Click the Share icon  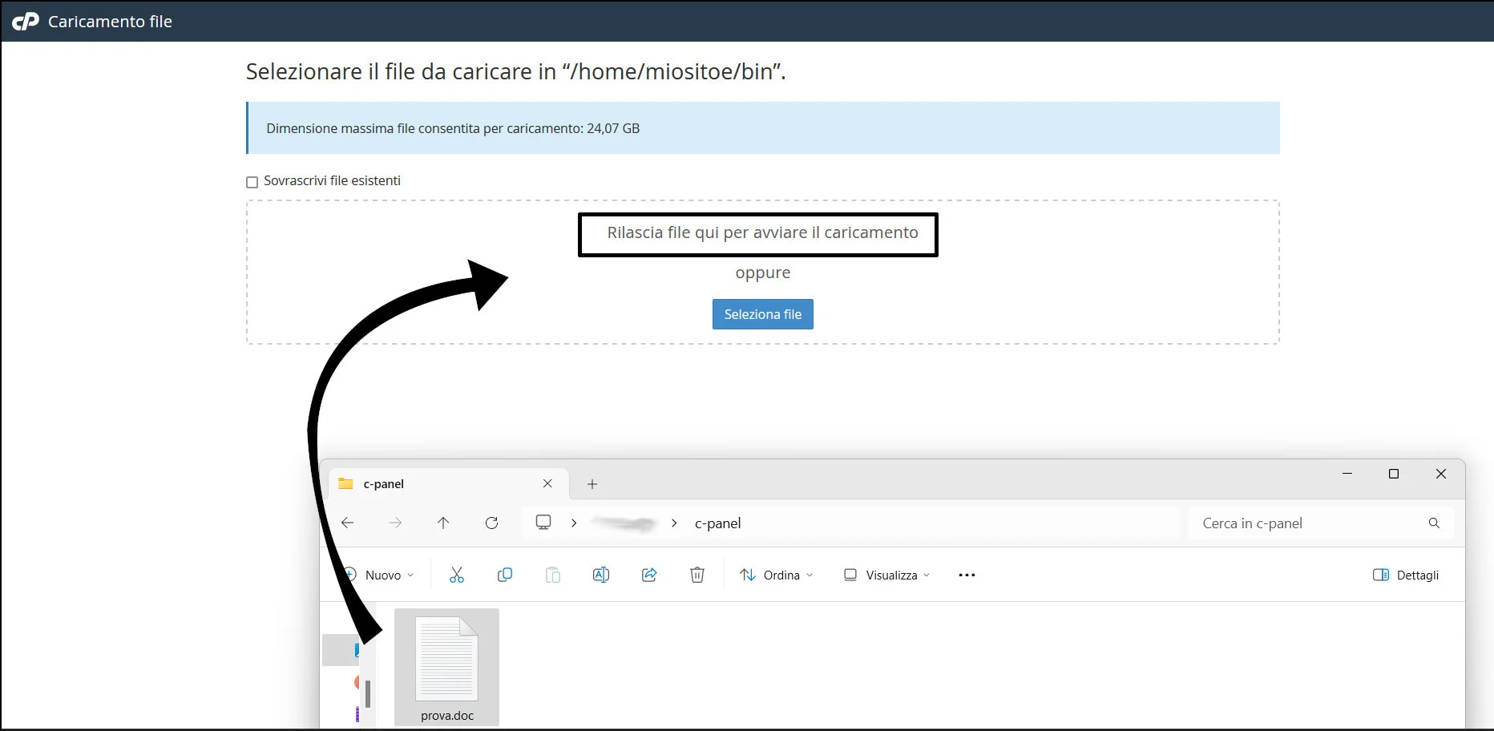pos(649,575)
